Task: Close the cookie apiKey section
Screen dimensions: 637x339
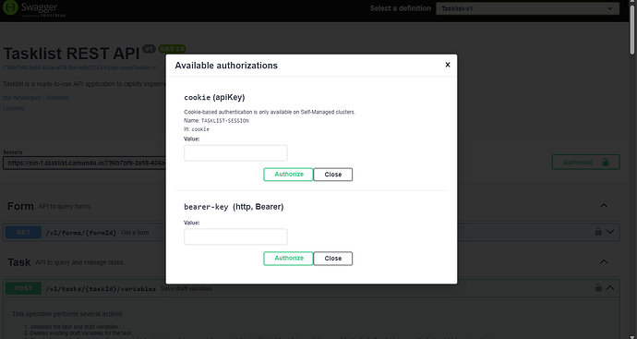Action: pyautogui.click(x=332, y=175)
